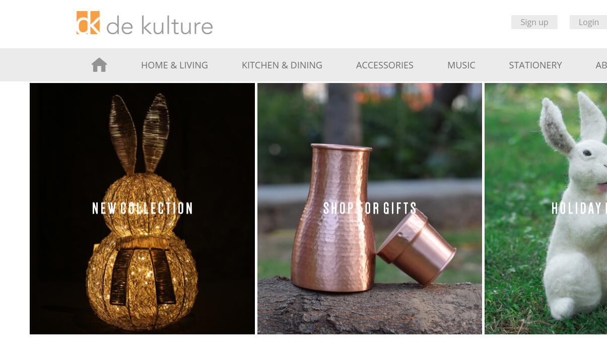Open the Holiday felt bunny banner

point(546,209)
